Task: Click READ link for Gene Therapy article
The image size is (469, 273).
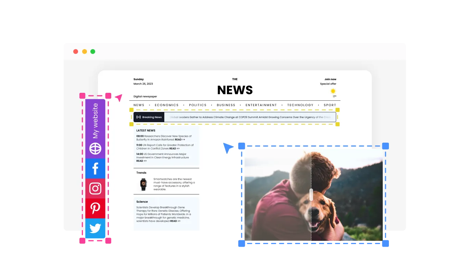Action: click(x=175, y=221)
